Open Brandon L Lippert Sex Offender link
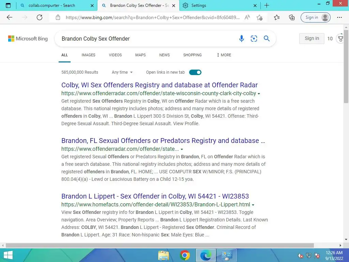The height and width of the screenshot is (262, 349). (155, 196)
